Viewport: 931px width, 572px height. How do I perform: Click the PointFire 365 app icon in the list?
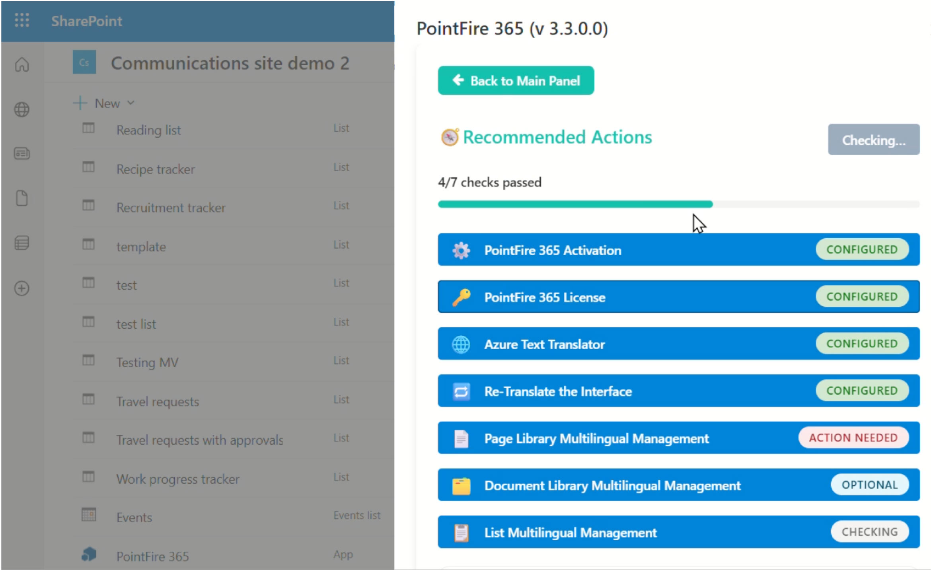click(88, 554)
